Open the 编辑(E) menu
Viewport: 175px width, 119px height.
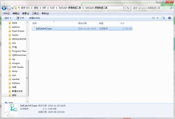click(16, 13)
